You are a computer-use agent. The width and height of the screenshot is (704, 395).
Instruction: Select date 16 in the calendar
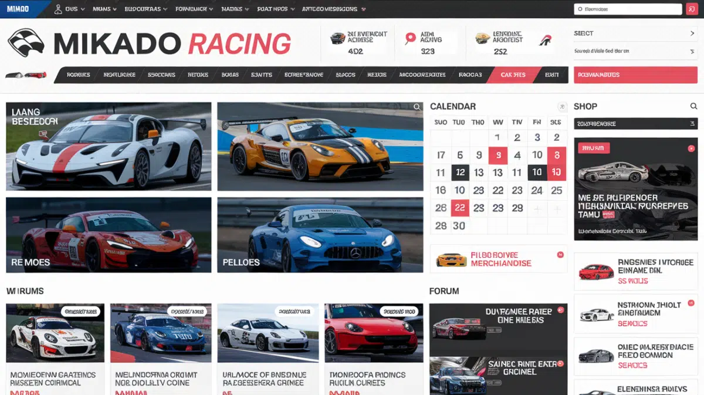441,190
